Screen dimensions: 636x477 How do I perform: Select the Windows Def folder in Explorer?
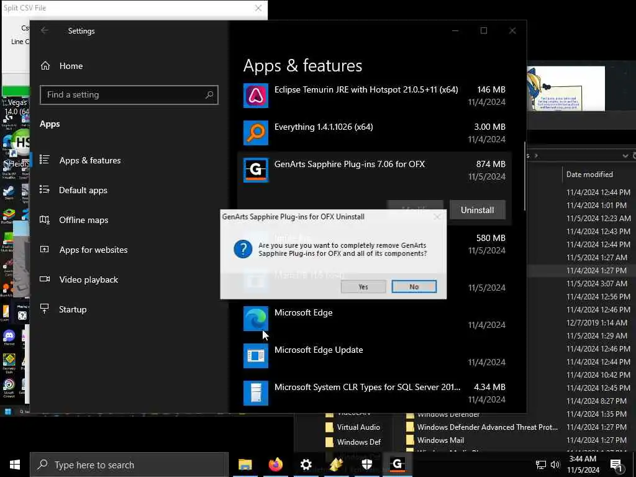358,442
